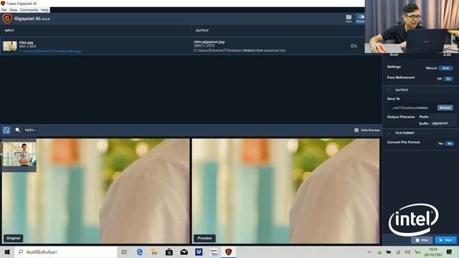Click the language indicator in system tray

point(417,252)
